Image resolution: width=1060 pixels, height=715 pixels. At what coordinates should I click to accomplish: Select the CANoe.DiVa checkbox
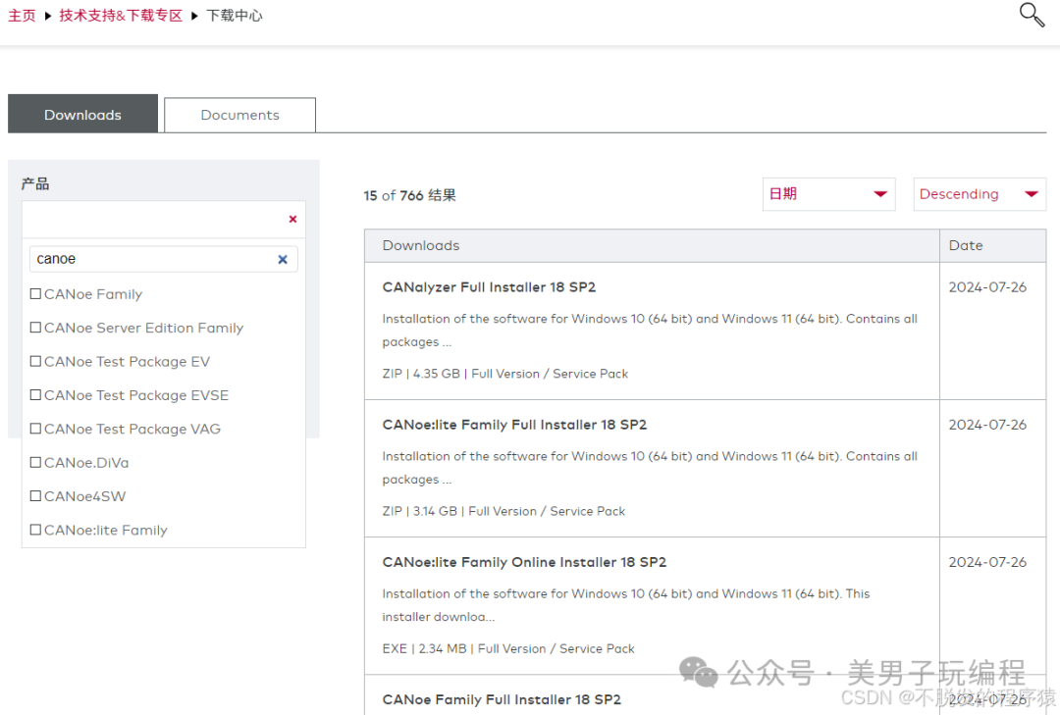click(36, 463)
